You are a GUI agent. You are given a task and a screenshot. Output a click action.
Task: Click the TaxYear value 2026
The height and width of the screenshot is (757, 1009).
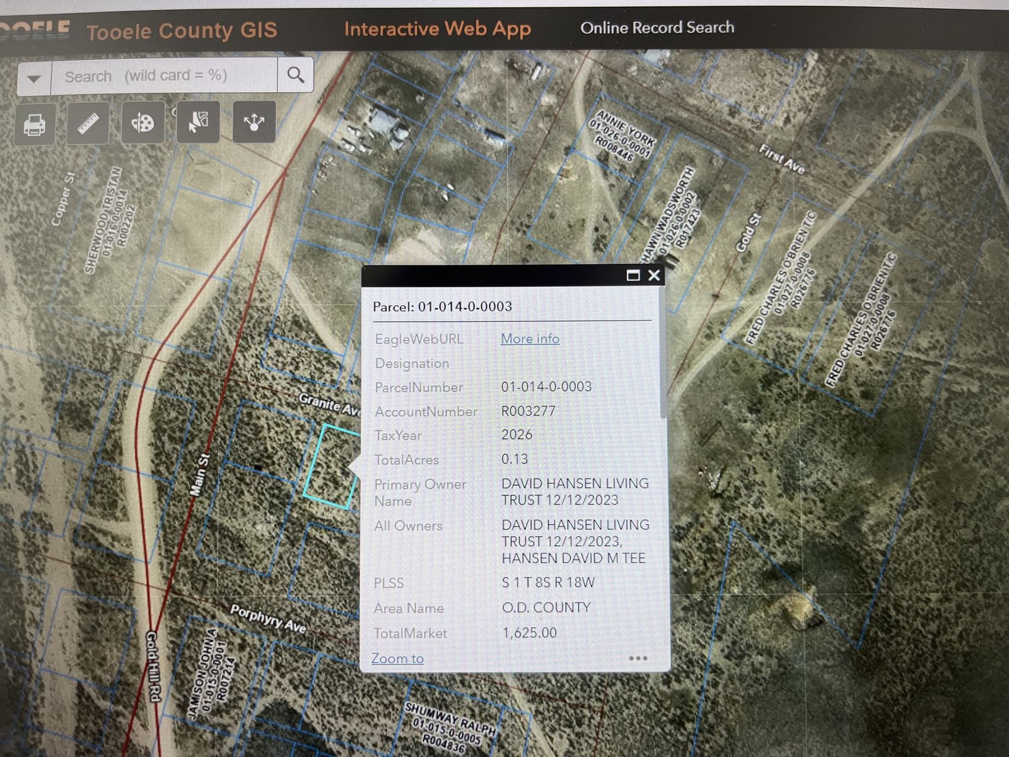tap(516, 435)
